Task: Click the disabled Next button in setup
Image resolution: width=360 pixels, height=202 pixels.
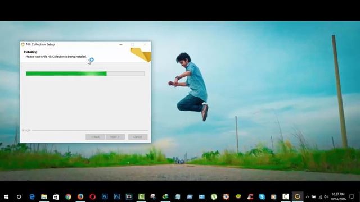Action: point(115,137)
